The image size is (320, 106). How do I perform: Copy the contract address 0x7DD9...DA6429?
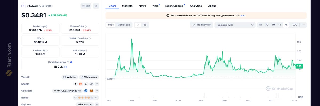click(x=79, y=91)
